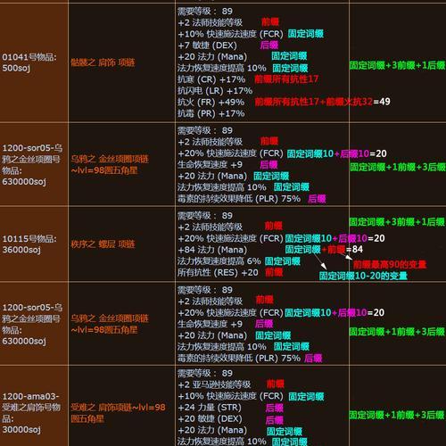Click '固定词缀+3前缀+1后缀' in the 10115 row
The image size is (446, 446).
(x=397, y=222)
